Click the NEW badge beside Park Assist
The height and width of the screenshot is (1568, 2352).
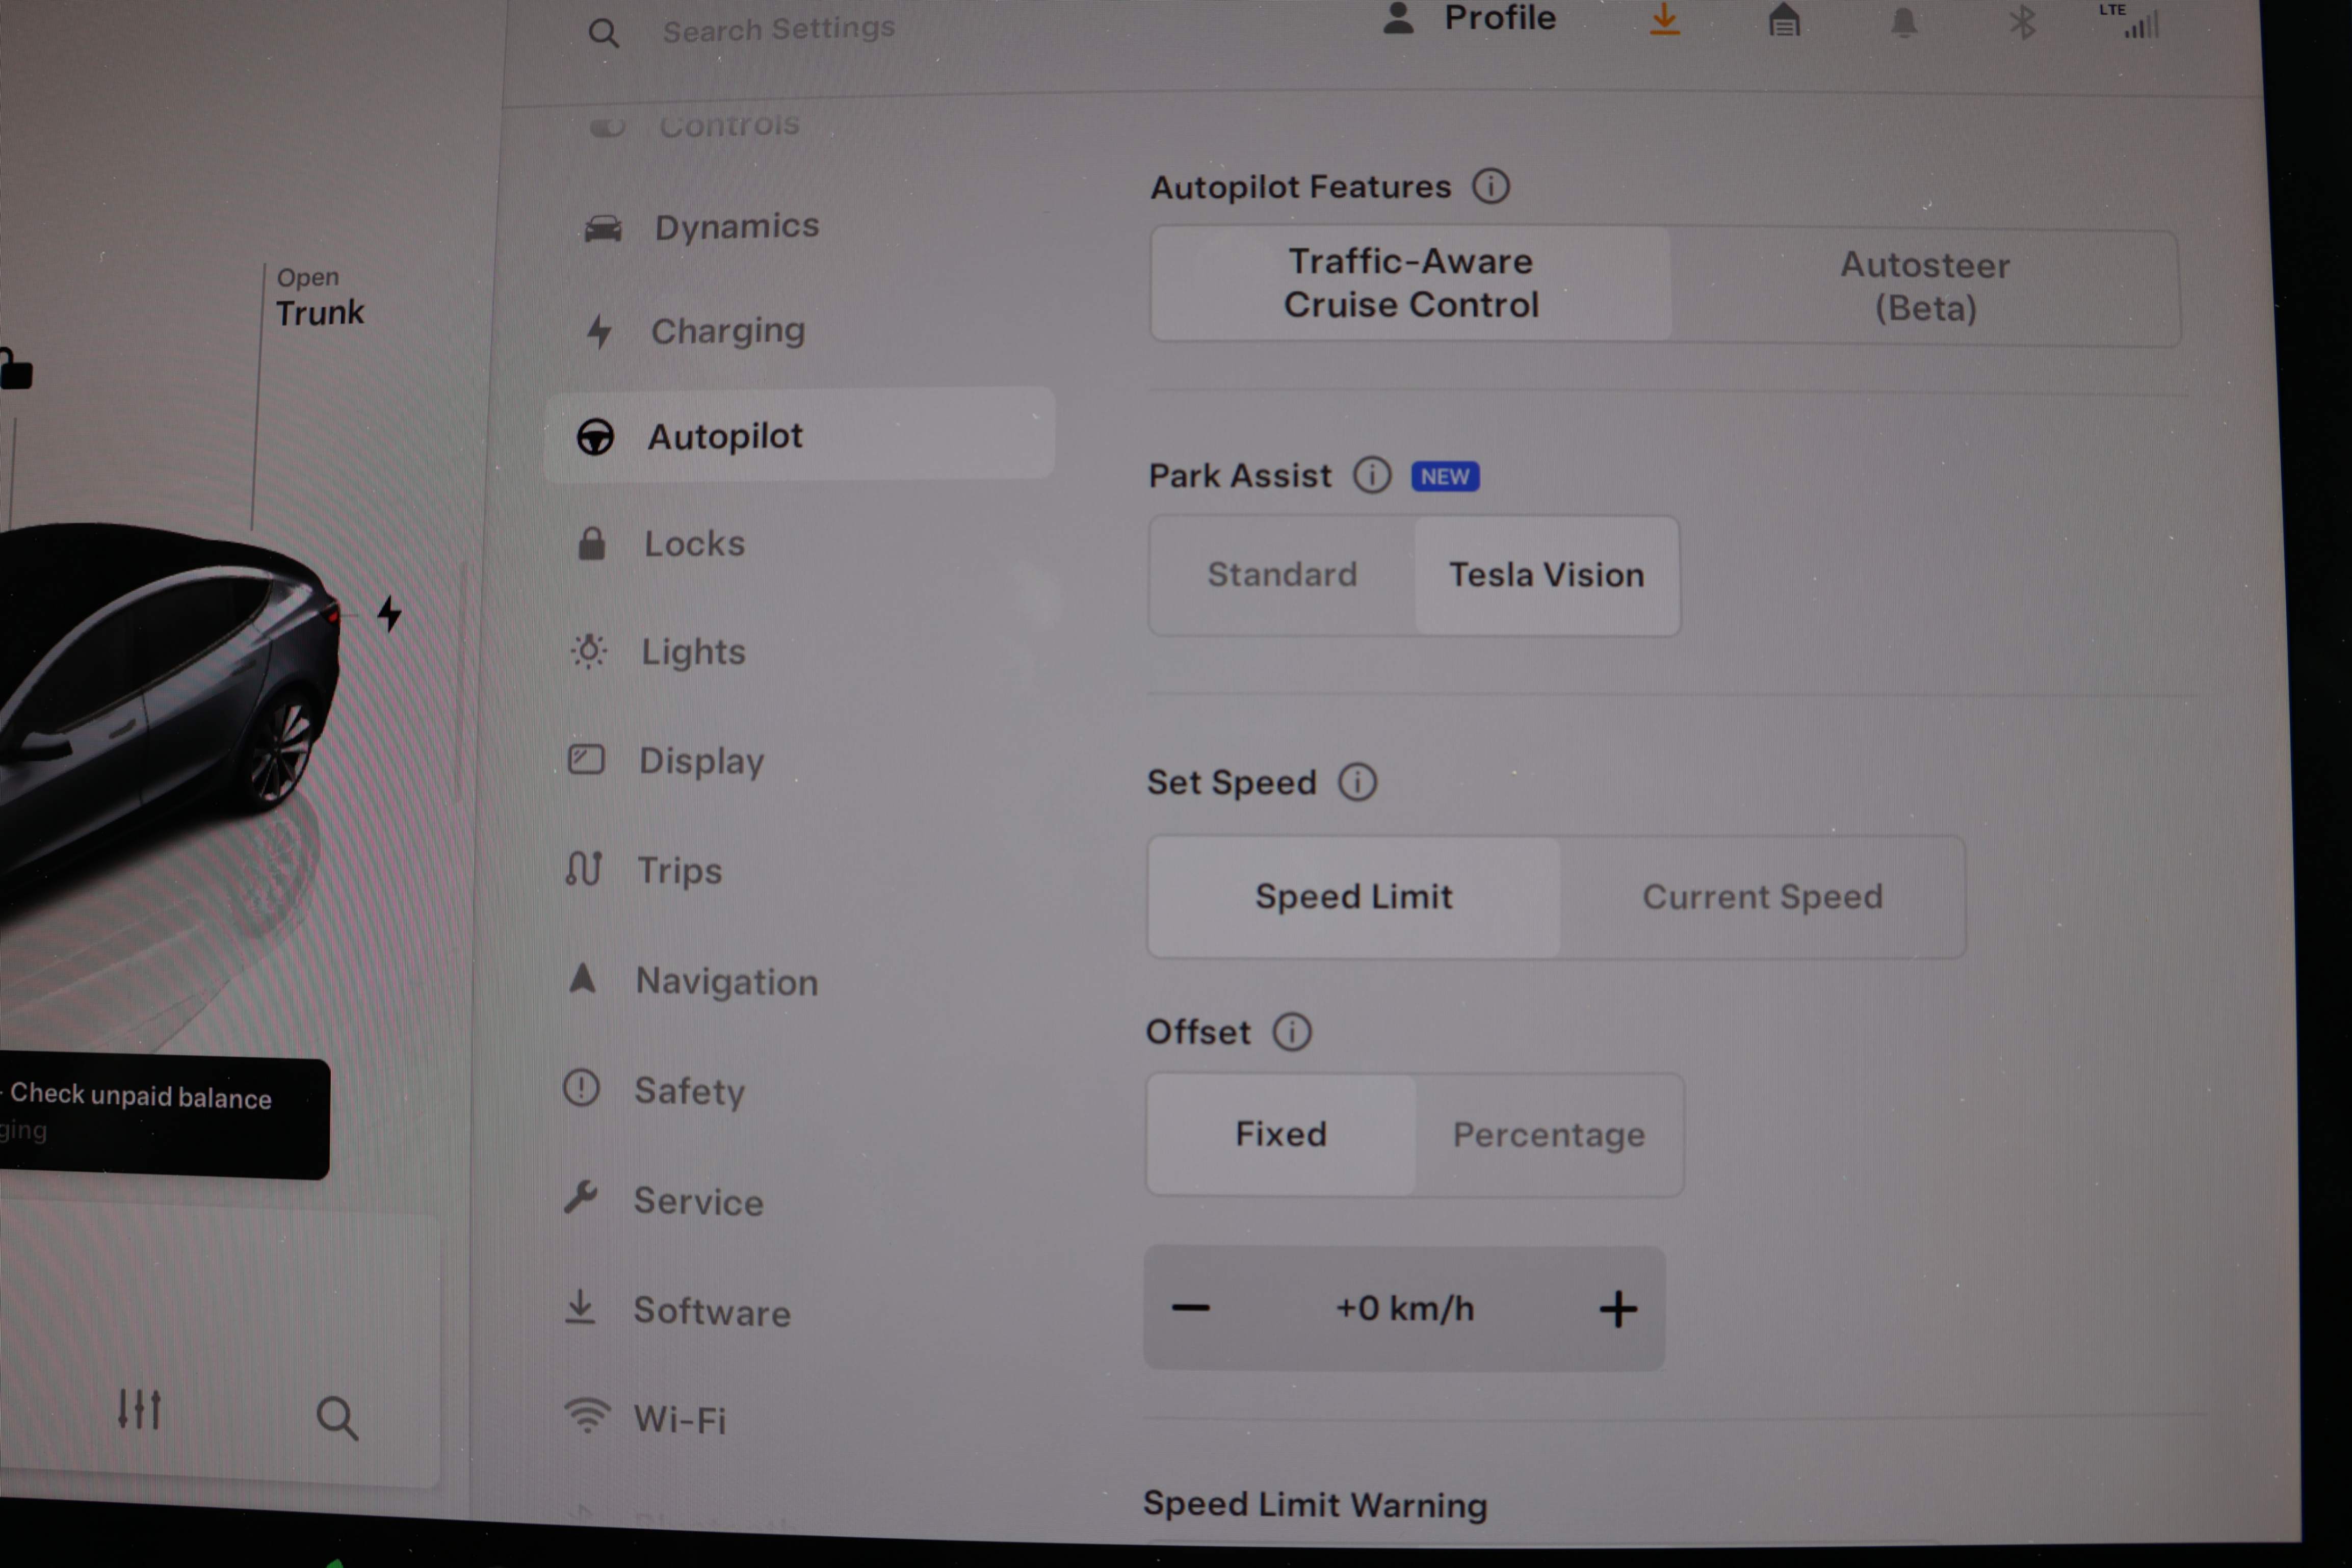click(1445, 476)
